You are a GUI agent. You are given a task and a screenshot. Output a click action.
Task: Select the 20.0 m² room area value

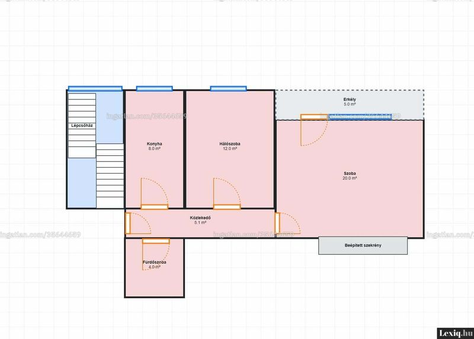pos(350,178)
